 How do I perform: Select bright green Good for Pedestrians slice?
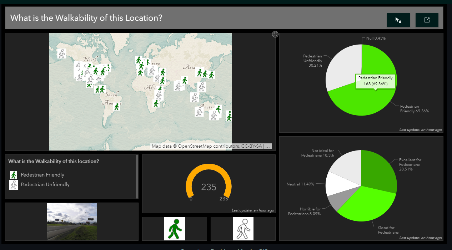[x=368, y=205]
